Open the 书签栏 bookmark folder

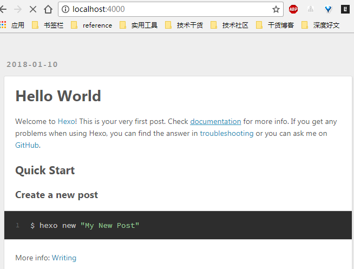coord(48,25)
